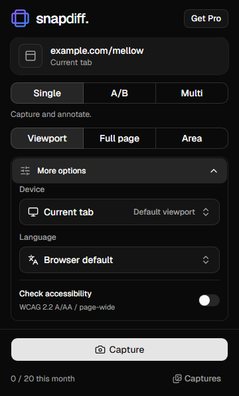This screenshot has height=396, width=239.
Task: Click the camera icon on Capture button
Action: tap(100, 349)
